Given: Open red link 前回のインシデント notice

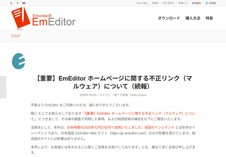Looking at the screenshot, I should click(121, 127).
